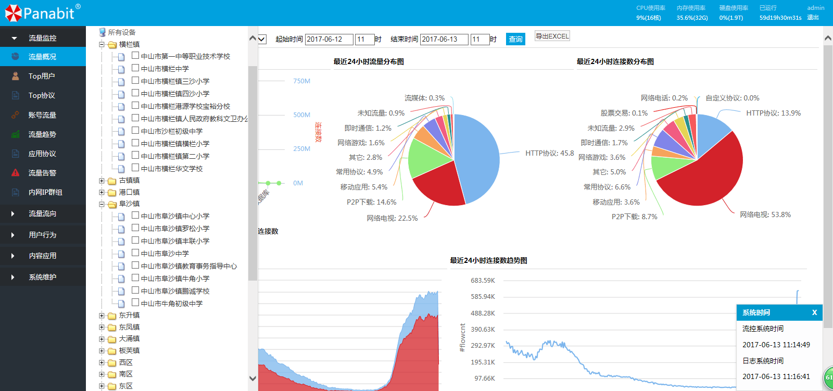833x391 pixels.
Task: Expand the 东升镇 tree node
Action: [102, 316]
